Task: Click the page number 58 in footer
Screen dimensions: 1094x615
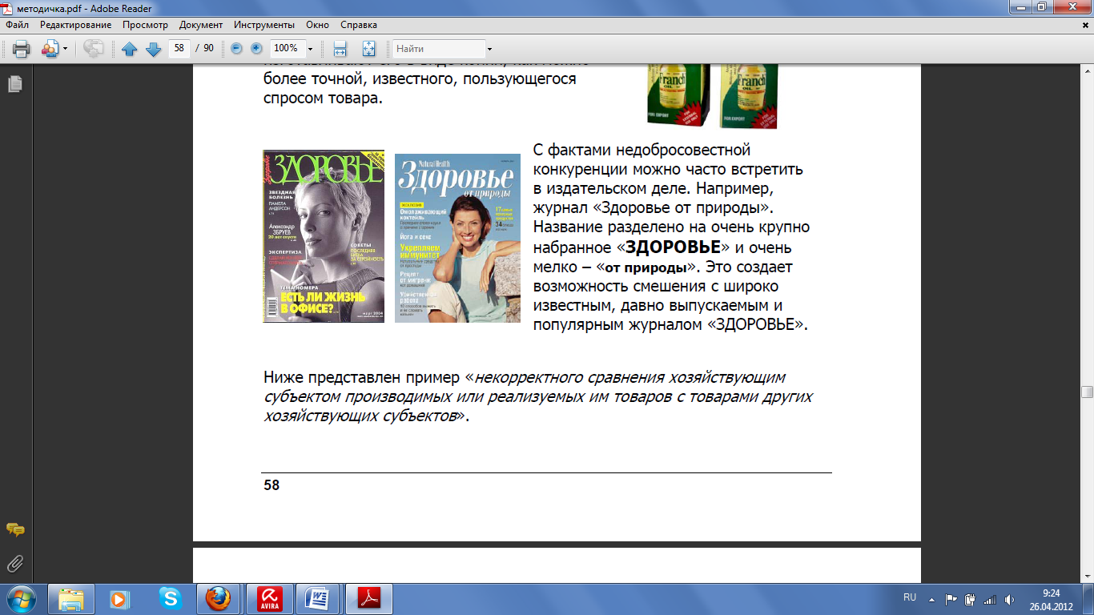Action: click(271, 485)
